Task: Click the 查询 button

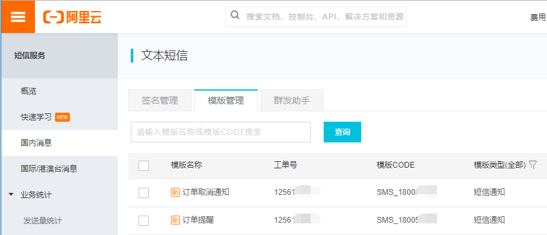Action: [x=342, y=132]
